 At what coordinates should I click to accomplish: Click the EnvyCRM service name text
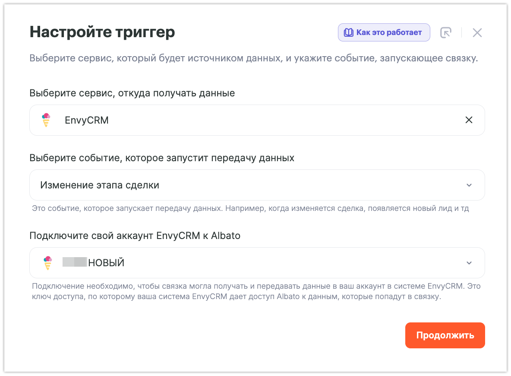pos(87,120)
